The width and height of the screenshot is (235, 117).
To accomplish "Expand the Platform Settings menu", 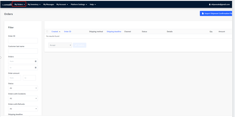I will coord(79,4).
